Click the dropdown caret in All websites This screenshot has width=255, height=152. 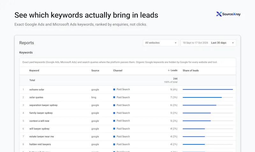(176, 43)
